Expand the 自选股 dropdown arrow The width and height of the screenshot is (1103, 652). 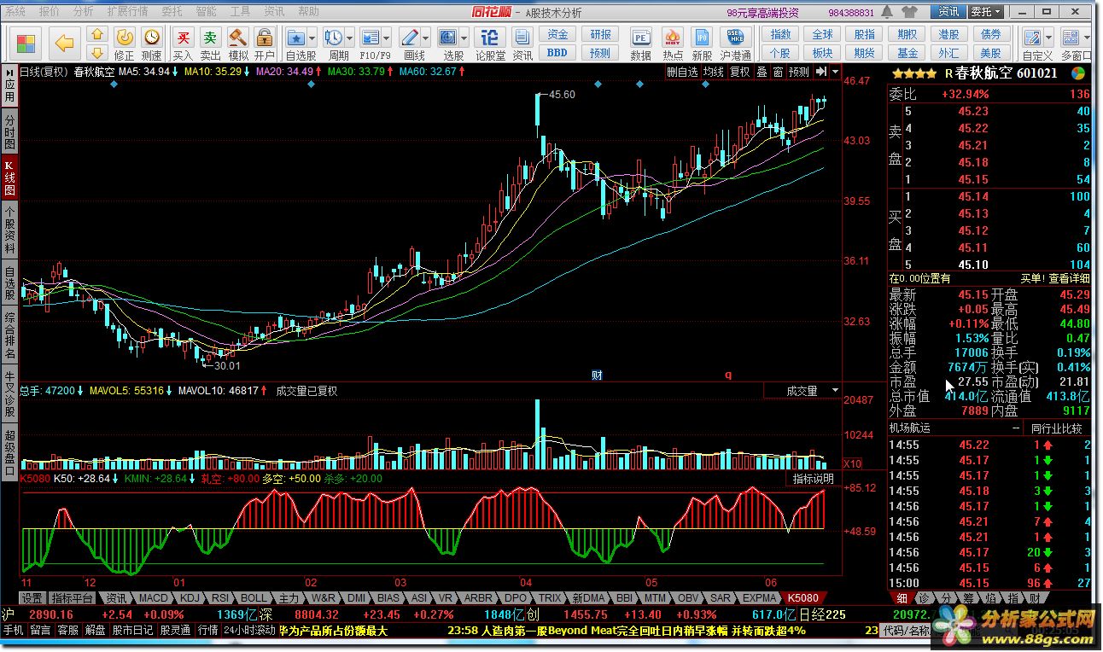click(312, 38)
